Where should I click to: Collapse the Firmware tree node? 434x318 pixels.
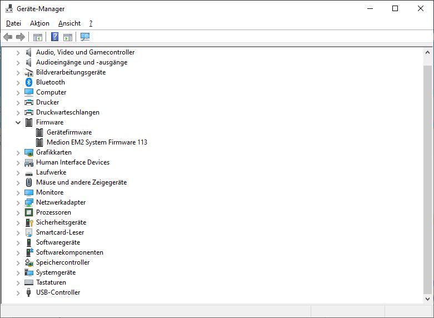18,122
